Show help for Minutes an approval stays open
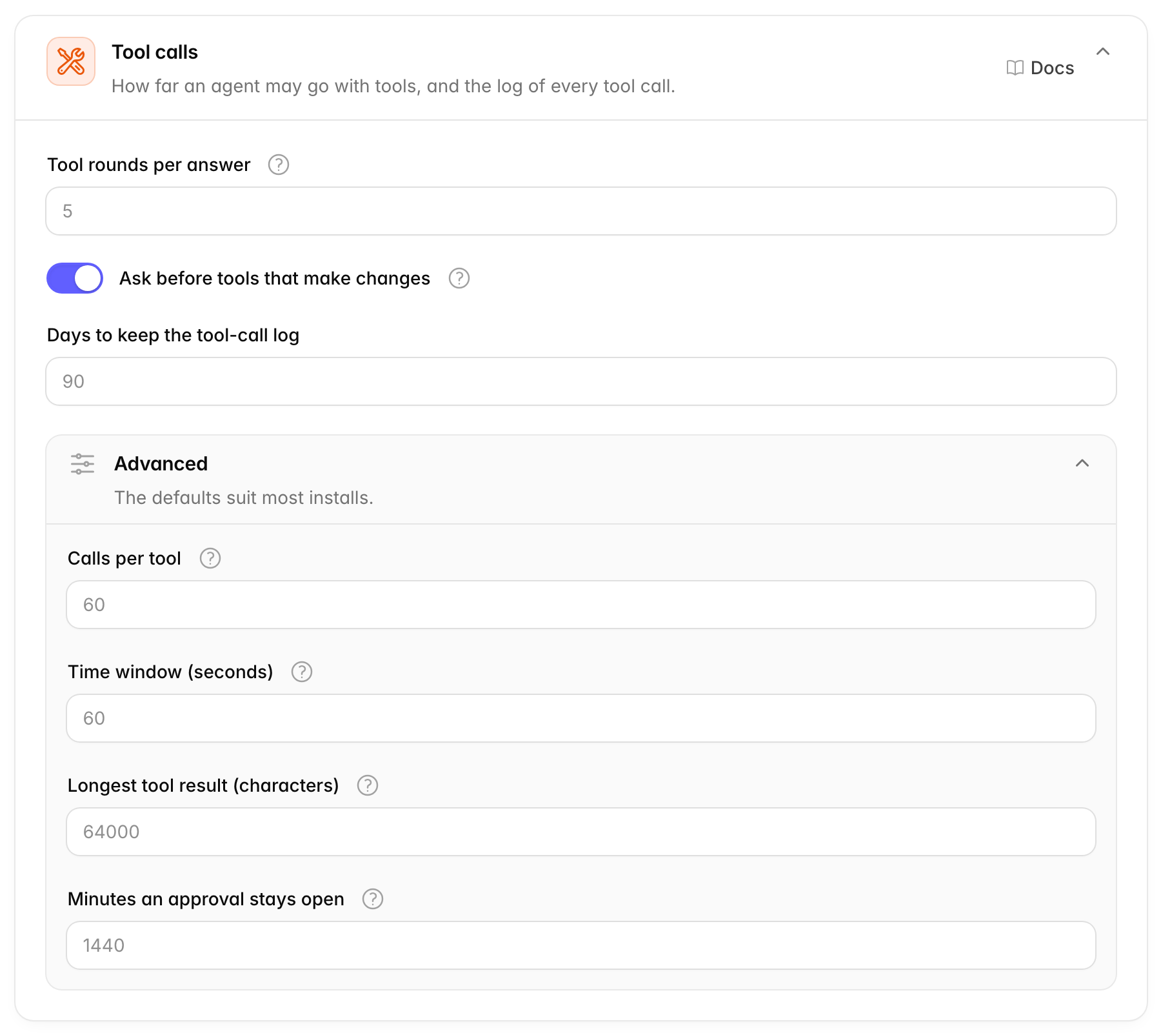Screen dimensions: 1161x1035 click(x=373, y=899)
